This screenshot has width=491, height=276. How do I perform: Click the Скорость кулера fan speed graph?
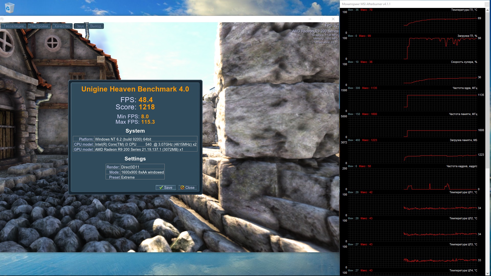(x=412, y=75)
